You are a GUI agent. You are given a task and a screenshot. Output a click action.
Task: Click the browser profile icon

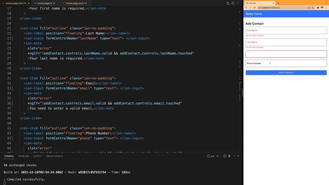322,8
